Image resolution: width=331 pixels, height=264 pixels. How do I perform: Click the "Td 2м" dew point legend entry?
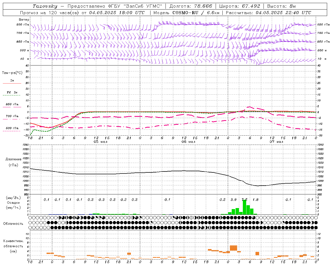[12, 92]
